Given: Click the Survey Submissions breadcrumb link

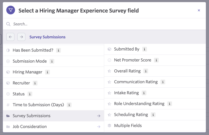Looking at the screenshot, I should 48,37.
